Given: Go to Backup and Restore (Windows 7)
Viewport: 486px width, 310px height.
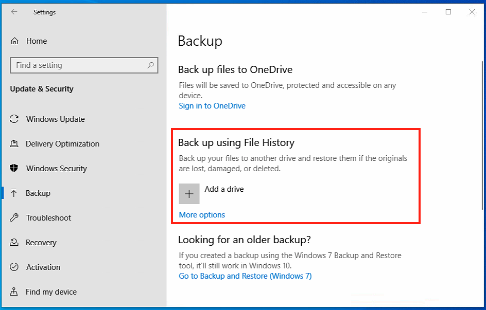Looking at the screenshot, I should (245, 276).
